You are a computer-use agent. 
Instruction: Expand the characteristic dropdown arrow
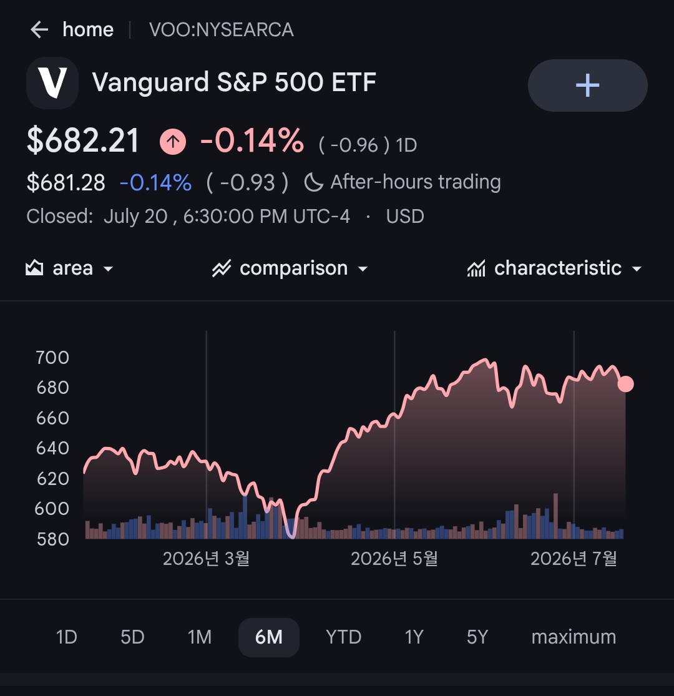[x=637, y=269]
